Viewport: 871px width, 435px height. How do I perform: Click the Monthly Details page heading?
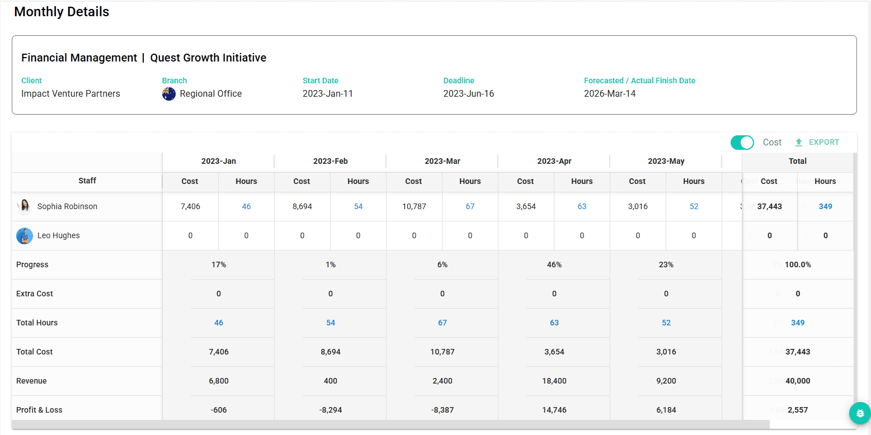(x=61, y=11)
